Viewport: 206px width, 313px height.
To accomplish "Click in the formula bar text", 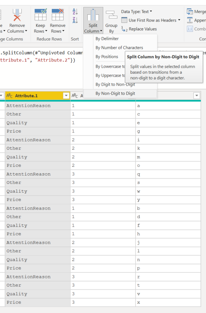I will 42,57.
